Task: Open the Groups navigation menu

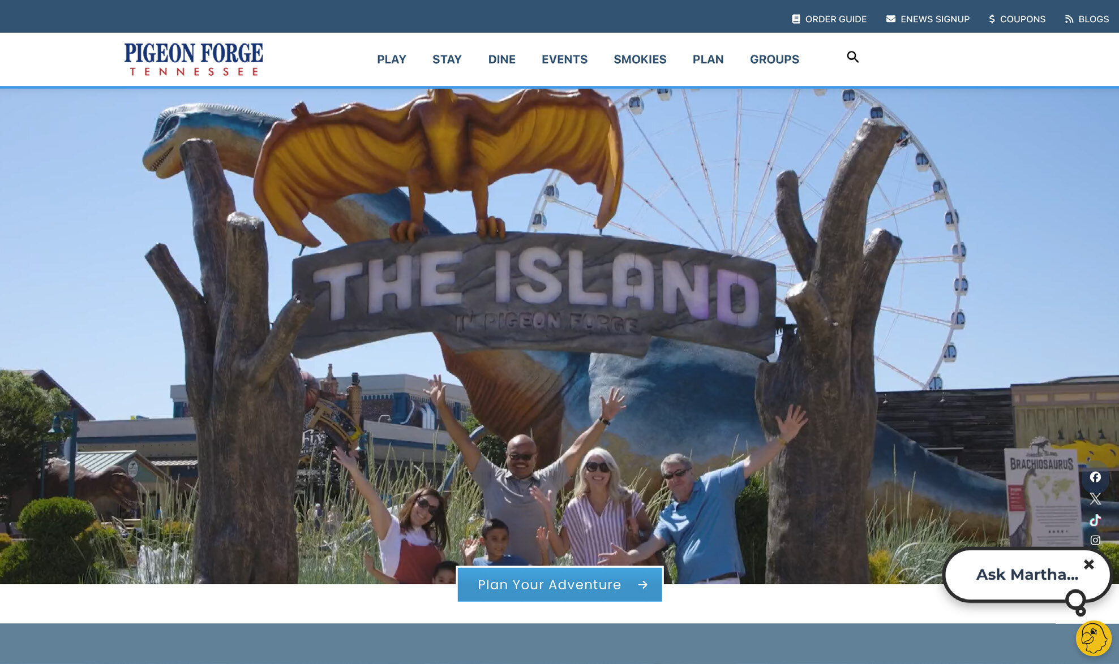Action: [774, 59]
